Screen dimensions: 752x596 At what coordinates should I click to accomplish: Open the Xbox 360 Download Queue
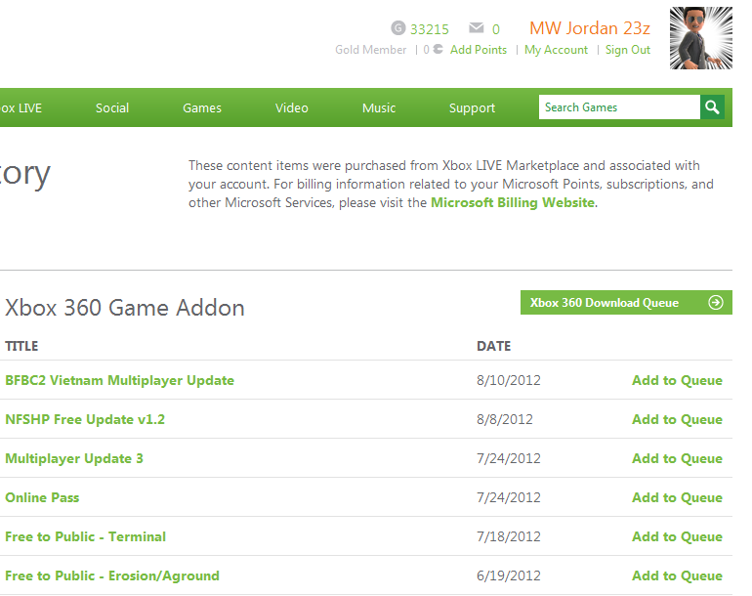point(626,302)
